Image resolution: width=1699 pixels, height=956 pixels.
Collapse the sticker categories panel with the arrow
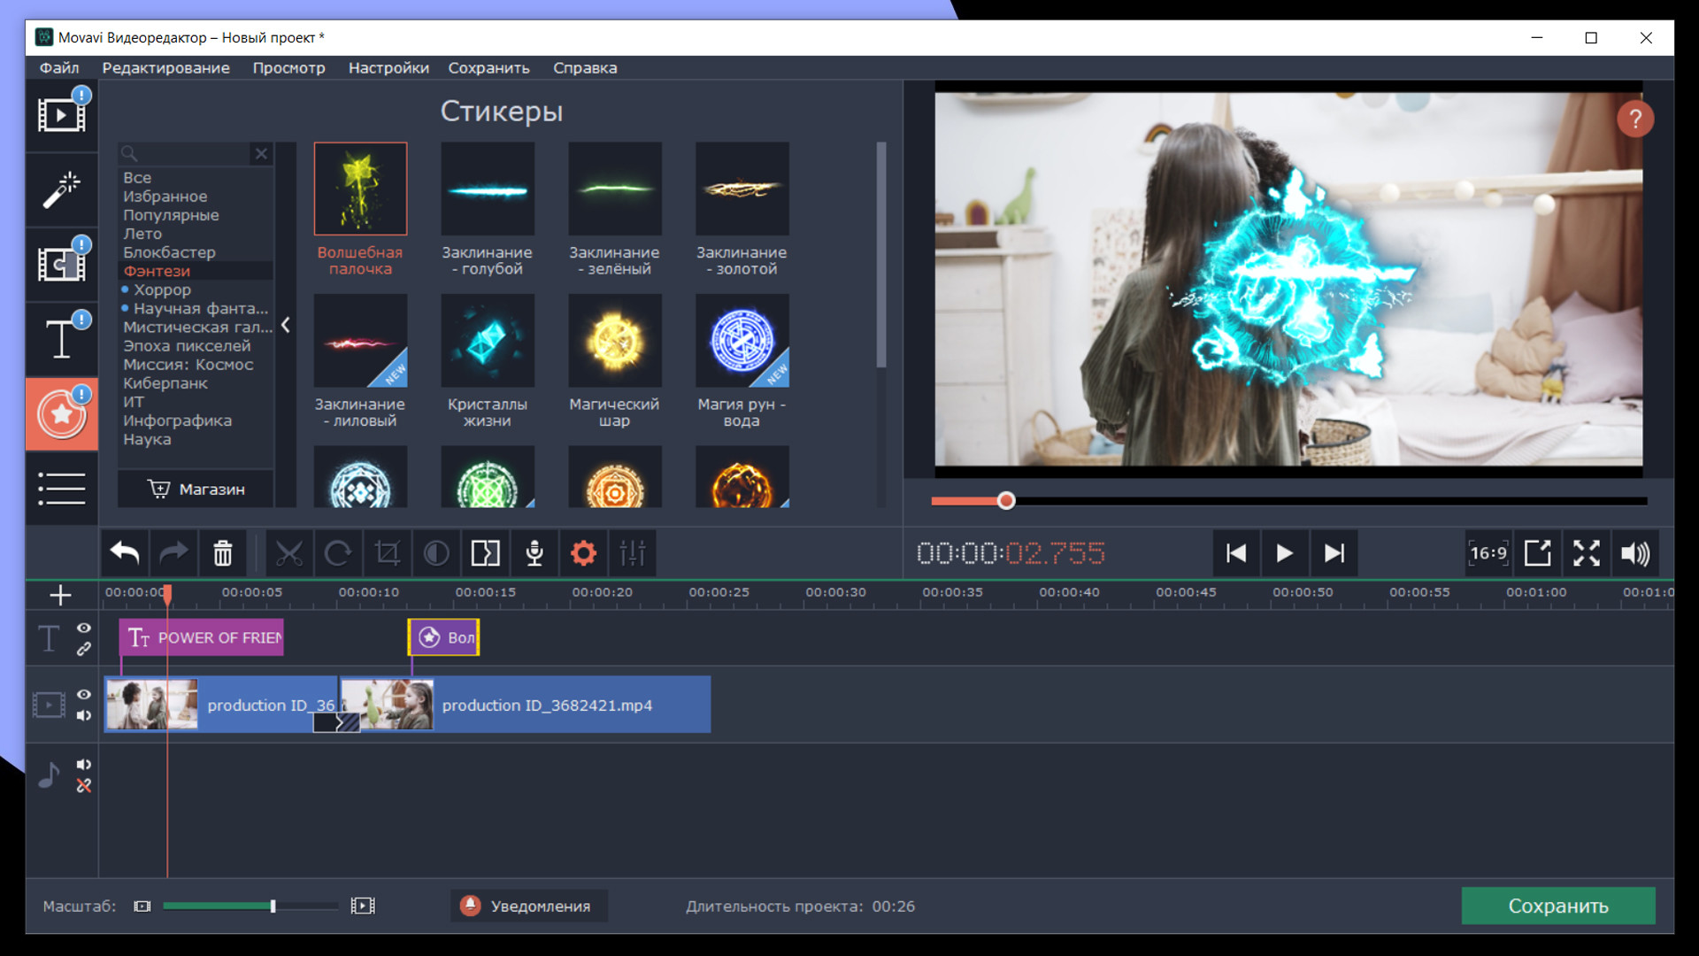285,325
